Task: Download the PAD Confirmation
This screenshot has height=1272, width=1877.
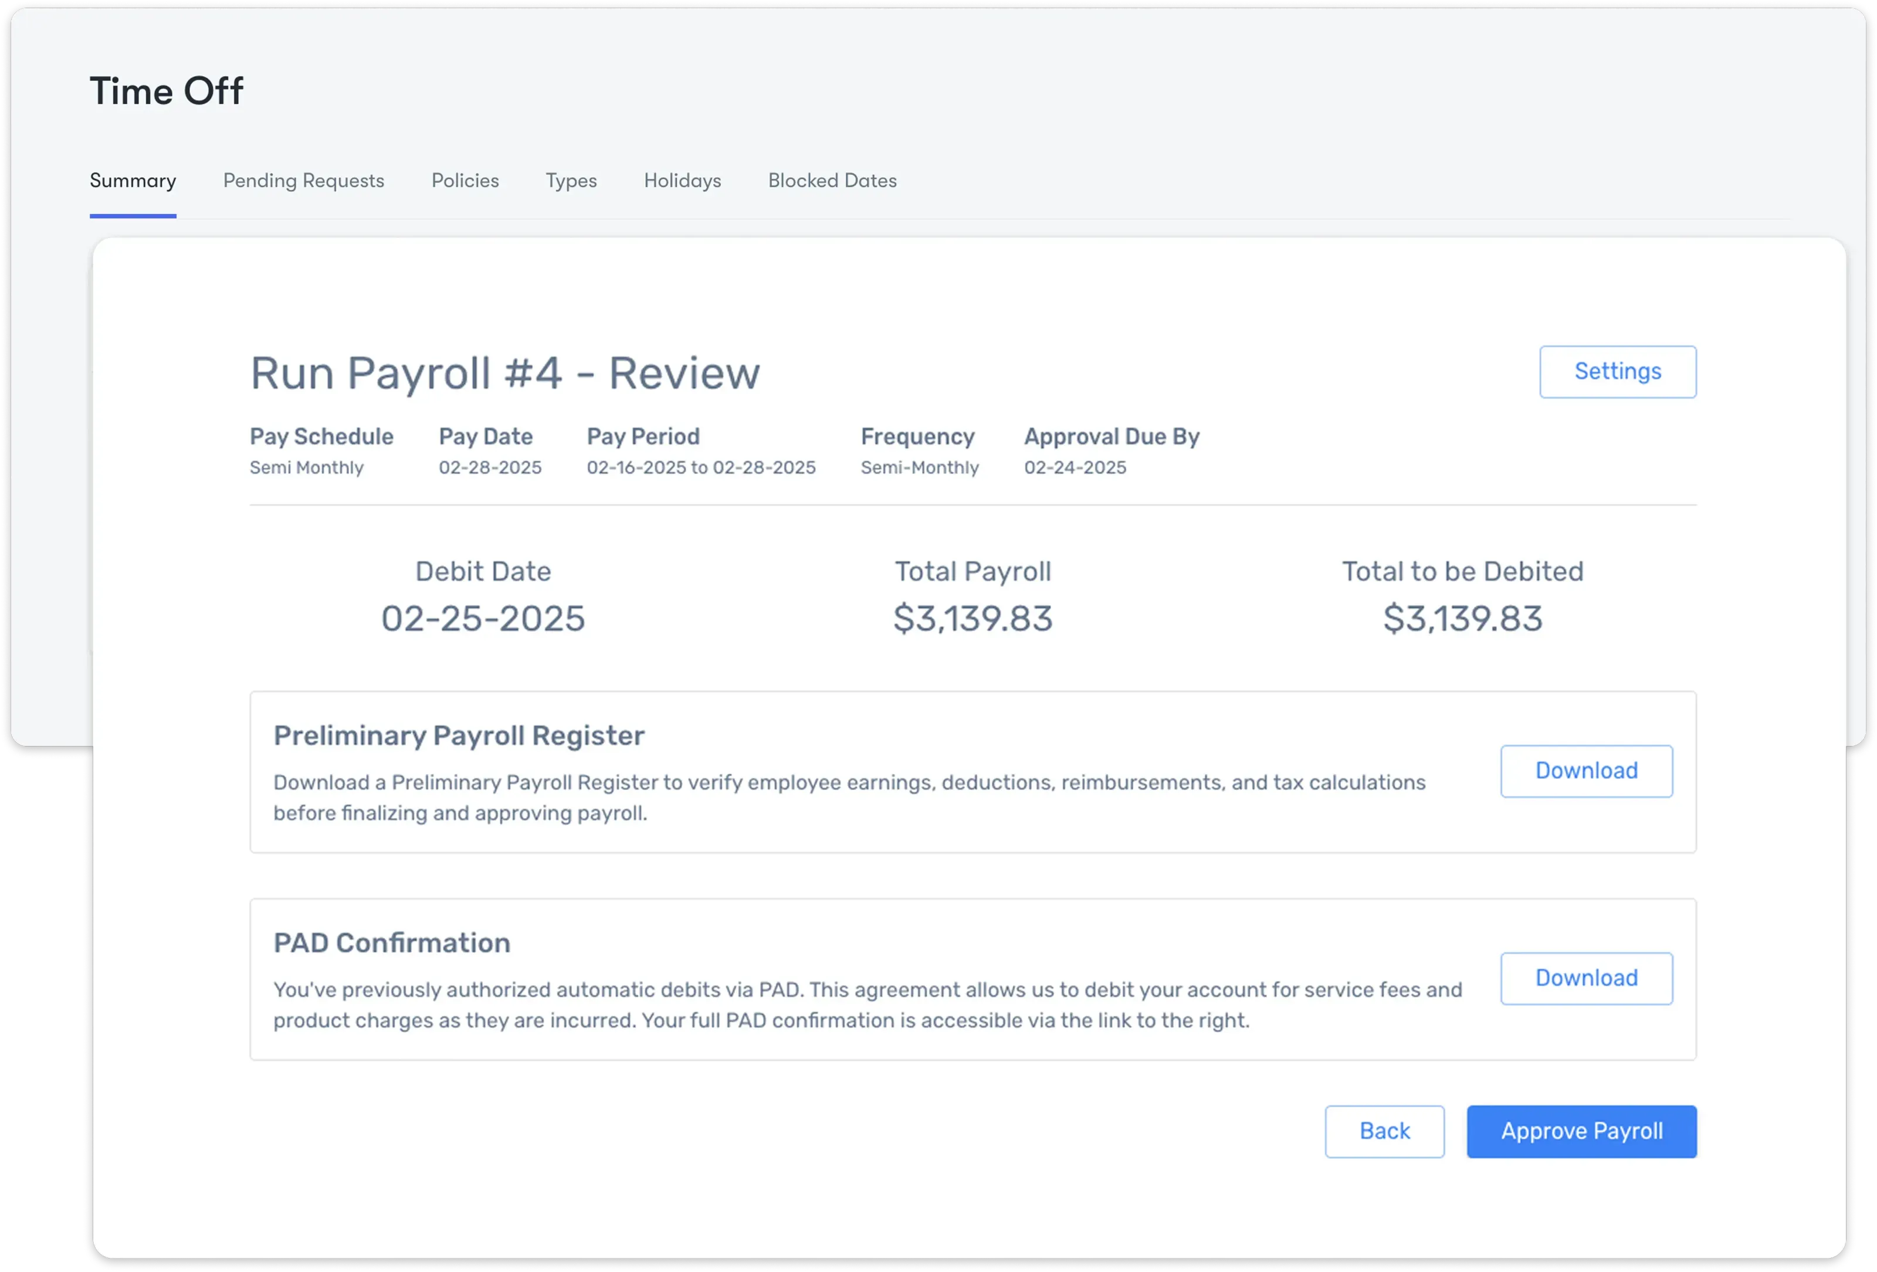Action: tap(1586, 978)
